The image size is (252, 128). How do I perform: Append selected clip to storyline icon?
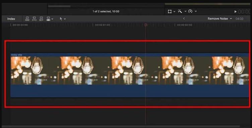coord(41,19)
